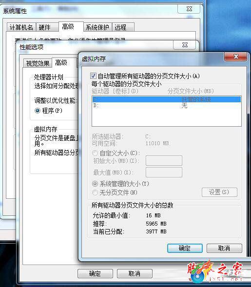This screenshot has height=287, width=251.
Task: Select 系统管理的大小 radio option
Action: [x=95, y=183]
